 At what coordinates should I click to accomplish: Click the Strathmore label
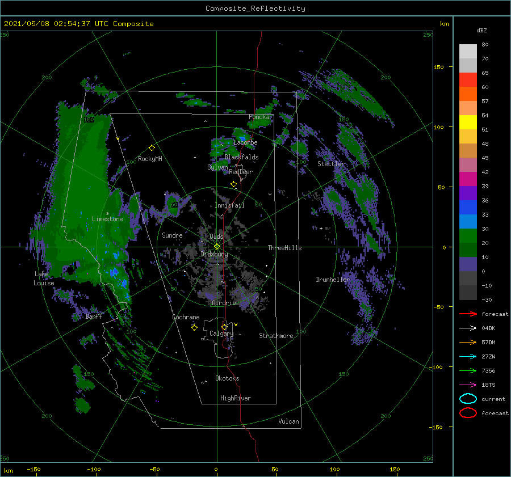click(276, 336)
